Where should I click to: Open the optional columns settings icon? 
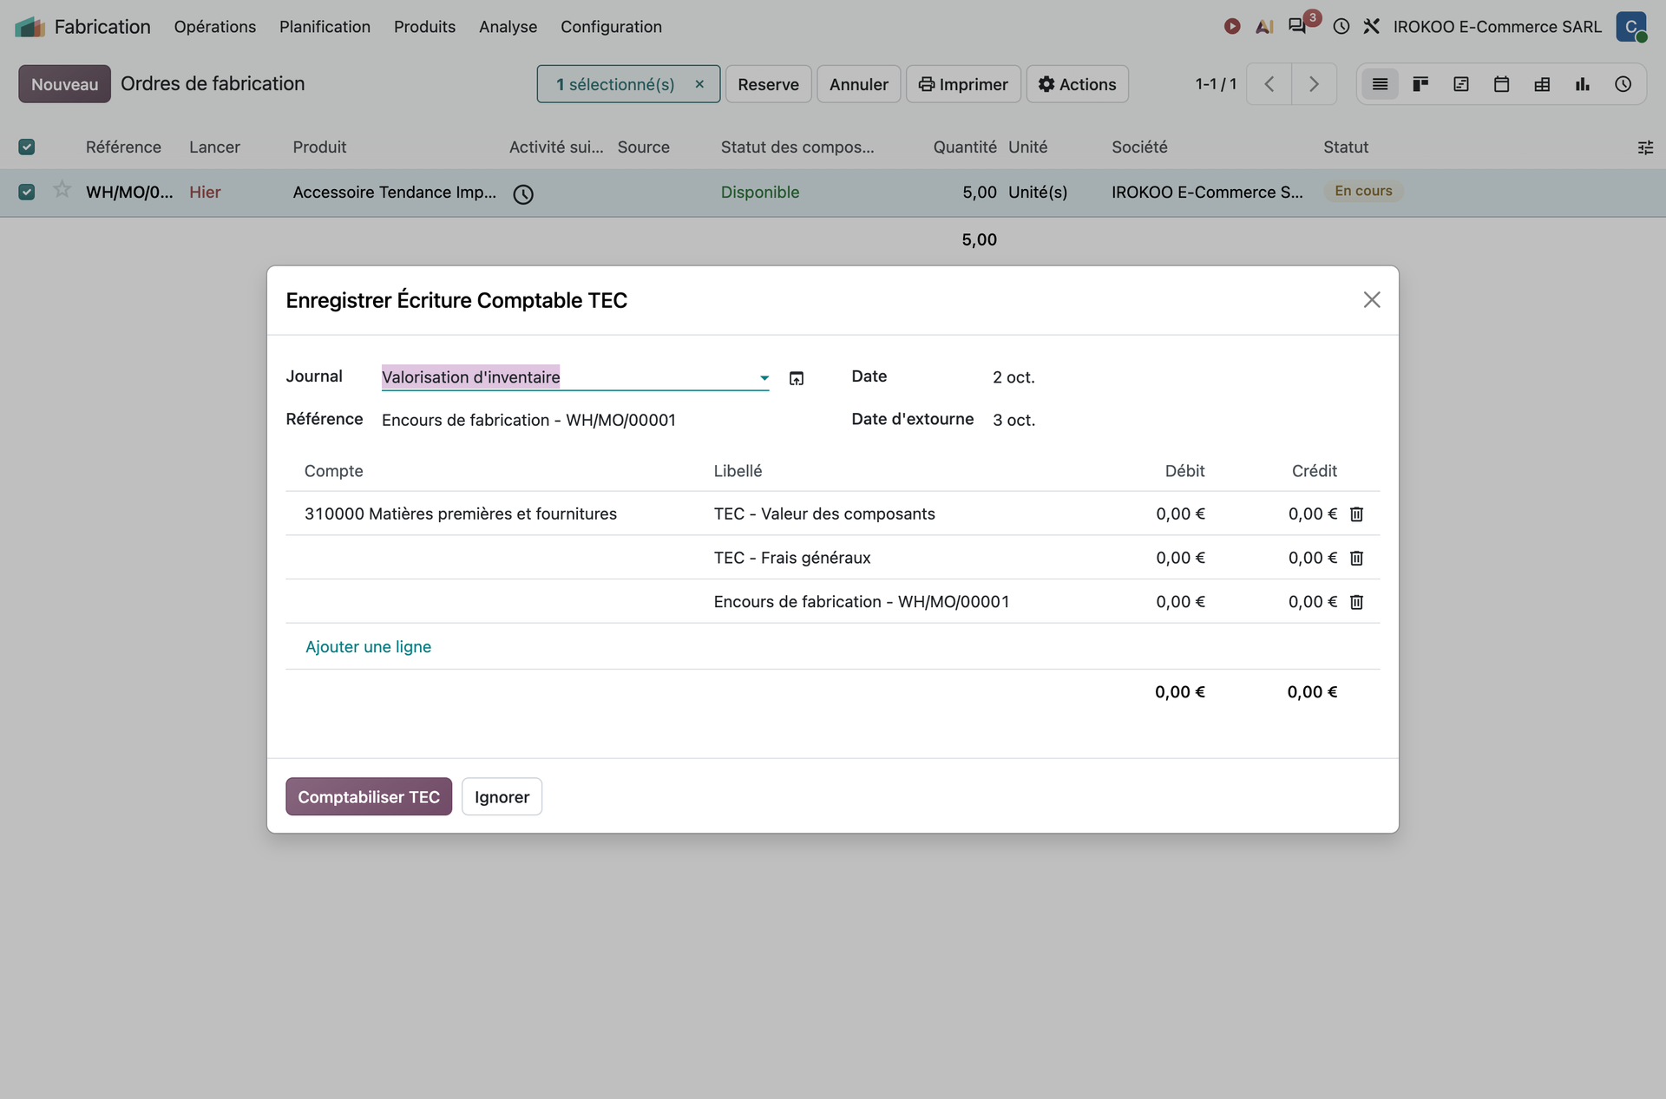[x=1645, y=147]
